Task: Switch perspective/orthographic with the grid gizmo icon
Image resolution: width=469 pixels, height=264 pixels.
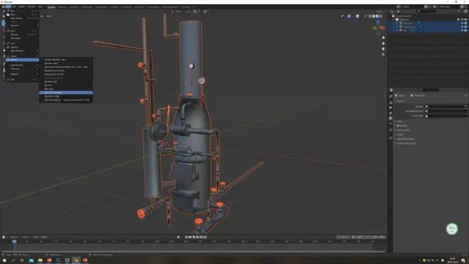Action: point(383,54)
